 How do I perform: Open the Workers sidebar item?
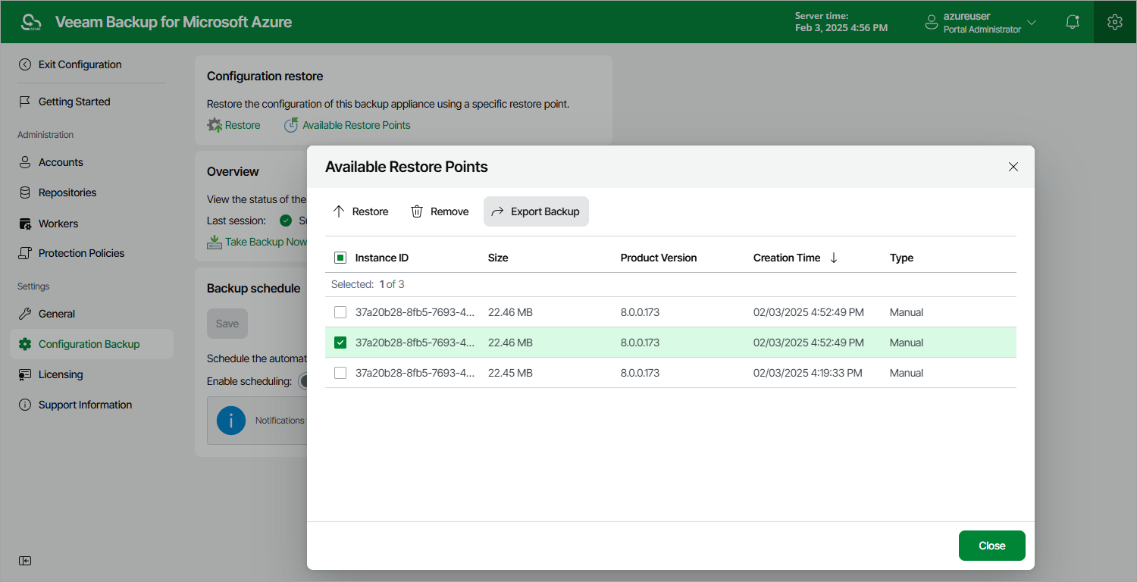click(58, 224)
